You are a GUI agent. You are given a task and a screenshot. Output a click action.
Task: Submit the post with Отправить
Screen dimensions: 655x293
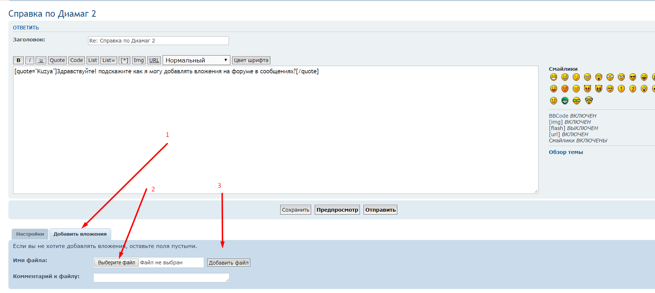pyautogui.click(x=380, y=210)
